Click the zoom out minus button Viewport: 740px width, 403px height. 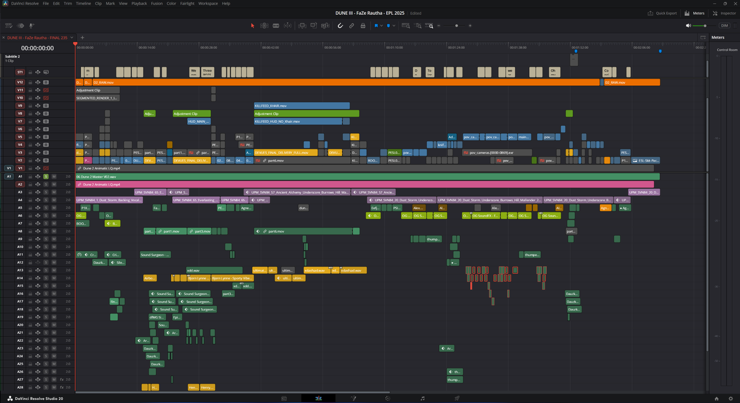[438, 26]
